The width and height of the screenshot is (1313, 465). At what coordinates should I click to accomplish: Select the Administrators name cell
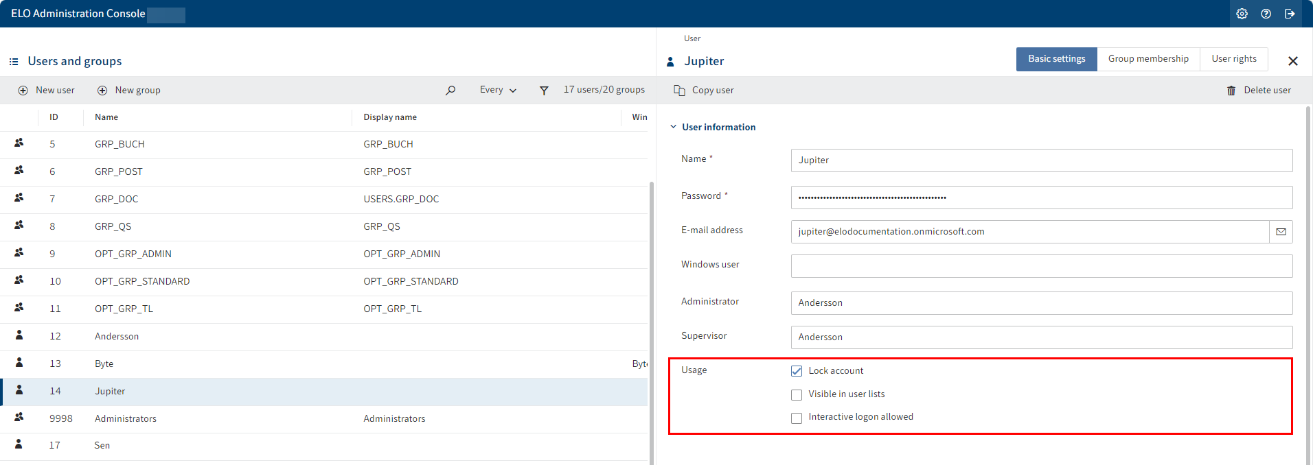pos(126,419)
